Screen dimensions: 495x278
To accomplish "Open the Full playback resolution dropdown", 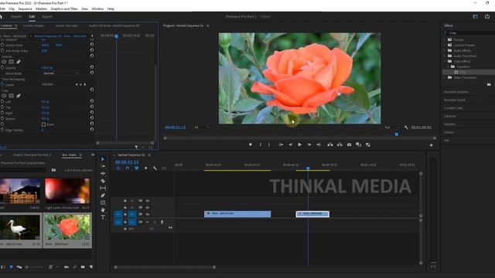I will coord(391,127).
